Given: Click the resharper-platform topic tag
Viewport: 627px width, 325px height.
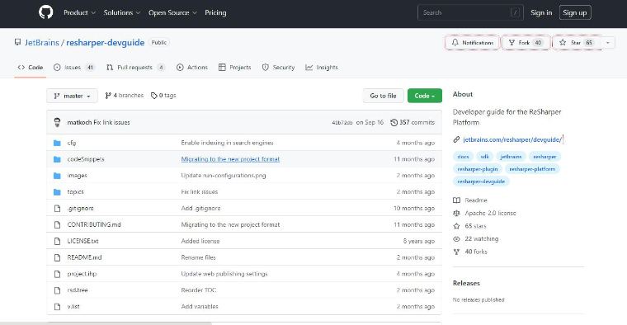Looking at the screenshot, I should click(532, 169).
